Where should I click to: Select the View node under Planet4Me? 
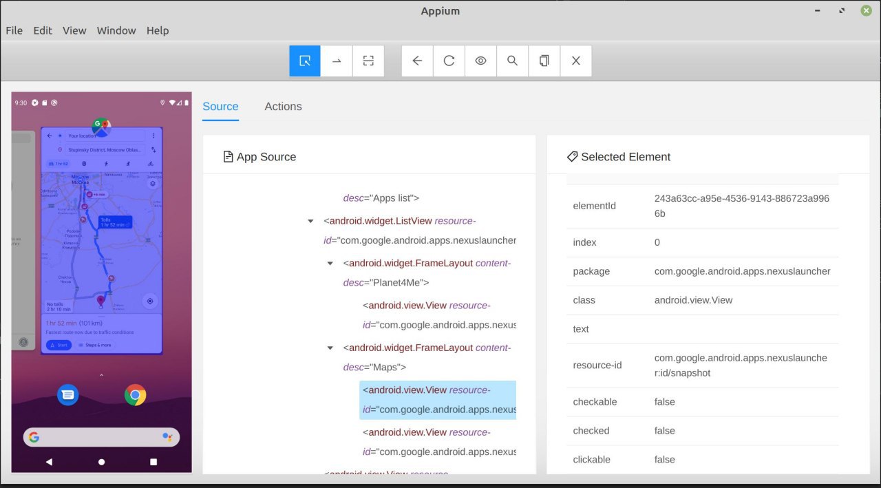pos(438,315)
